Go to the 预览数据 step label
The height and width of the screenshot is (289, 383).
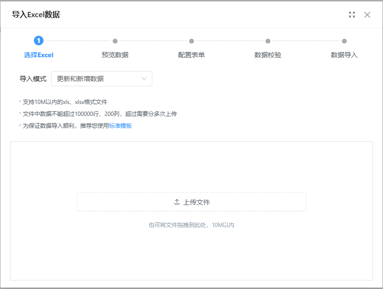[115, 55]
